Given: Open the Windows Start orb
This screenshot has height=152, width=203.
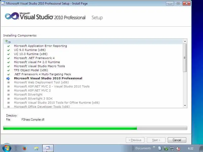Looking at the screenshot, I should tap(7, 148).
